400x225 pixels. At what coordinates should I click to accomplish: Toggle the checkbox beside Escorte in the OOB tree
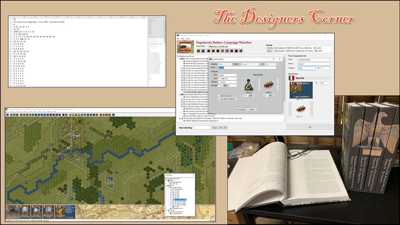point(184,92)
